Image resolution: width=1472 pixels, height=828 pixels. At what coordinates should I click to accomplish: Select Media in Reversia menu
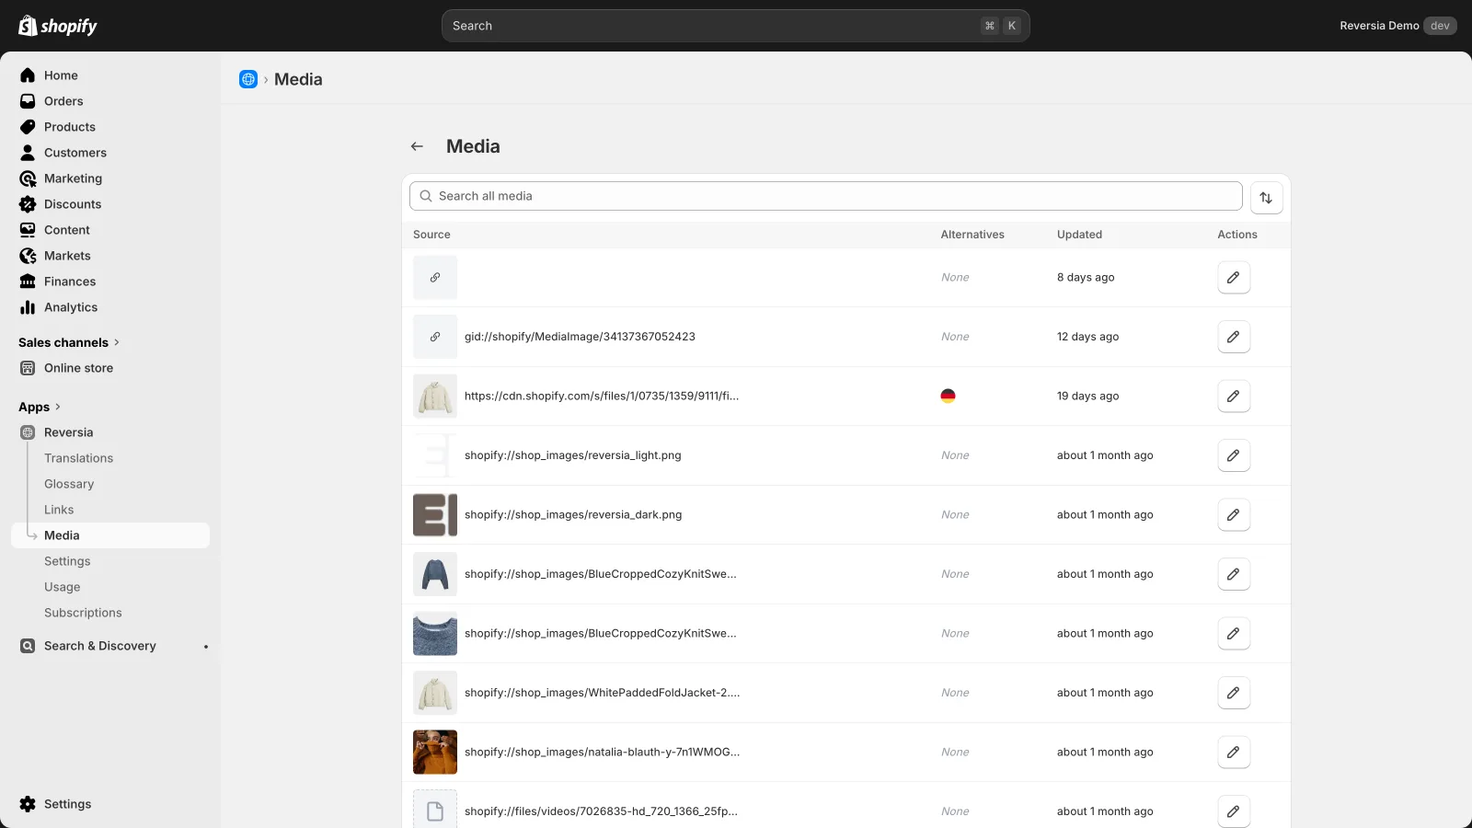tap(110, 535)
